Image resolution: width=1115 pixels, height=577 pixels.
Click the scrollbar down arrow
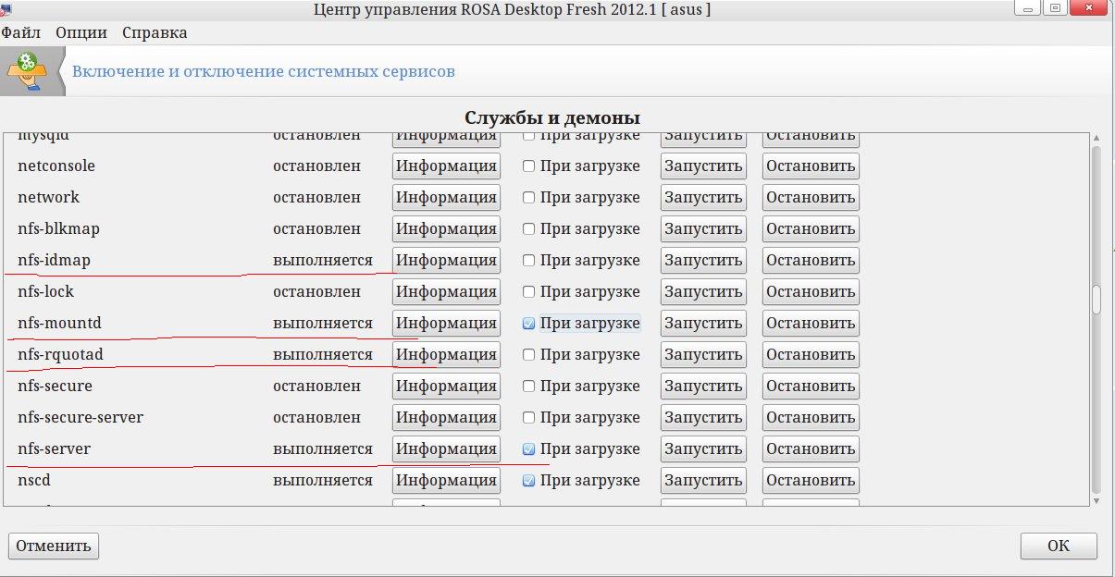pyautogui.click(x=1096, y=500)
